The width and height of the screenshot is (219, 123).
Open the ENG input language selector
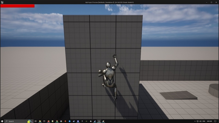pyautogui.click(x=203, y=121)
